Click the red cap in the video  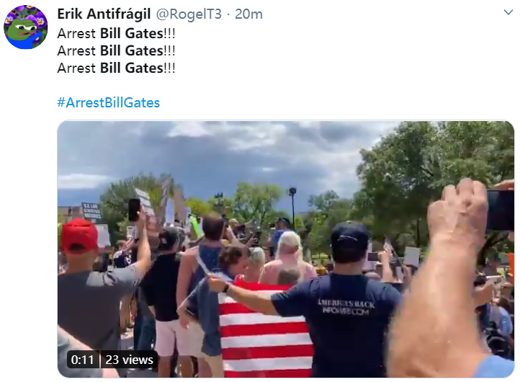point(79,235)
